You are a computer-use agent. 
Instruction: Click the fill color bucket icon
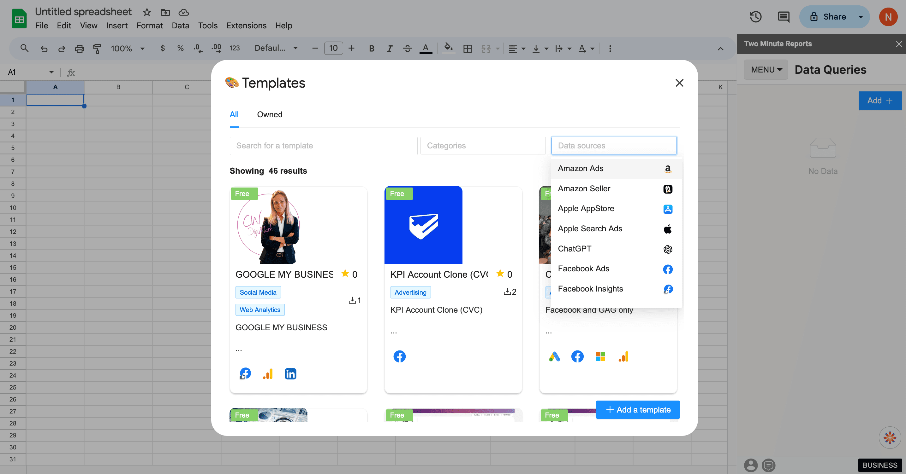448,48
